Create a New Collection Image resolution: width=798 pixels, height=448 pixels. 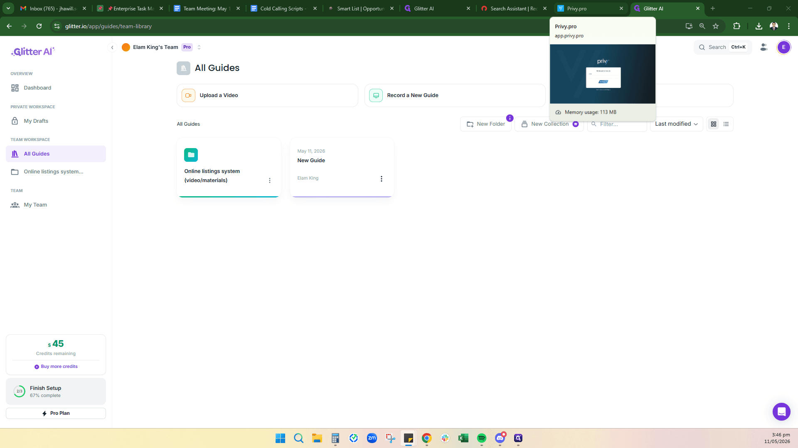pyautogui.click(x=549, y=124)
